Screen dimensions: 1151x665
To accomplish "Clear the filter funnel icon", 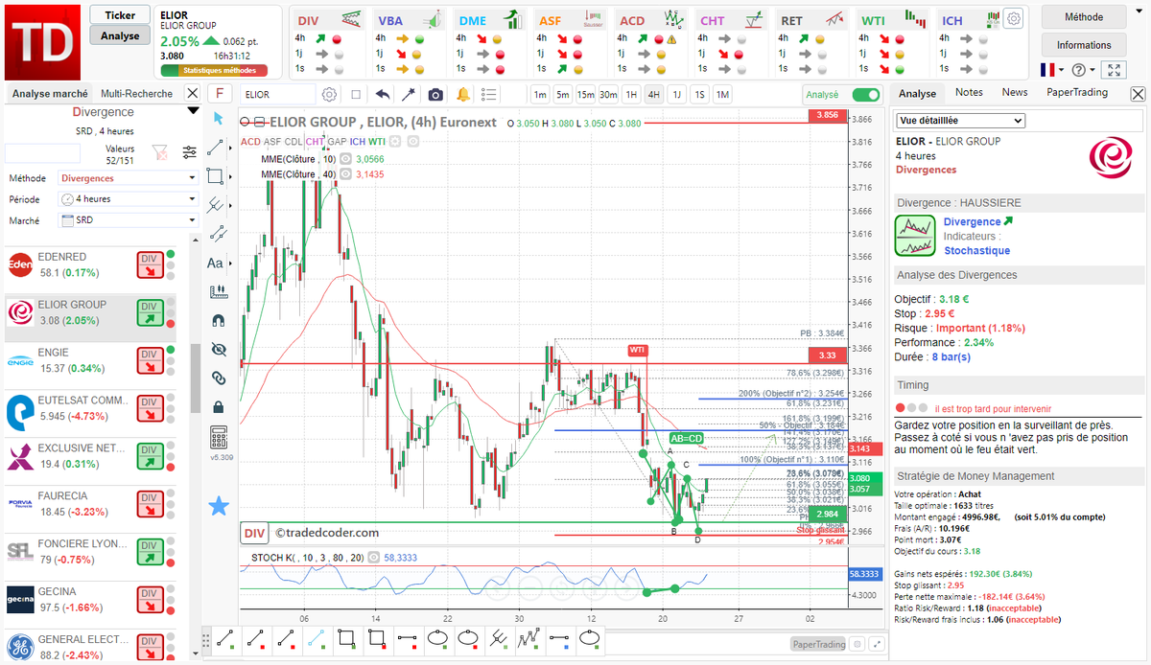I will [x=160, y=151].
